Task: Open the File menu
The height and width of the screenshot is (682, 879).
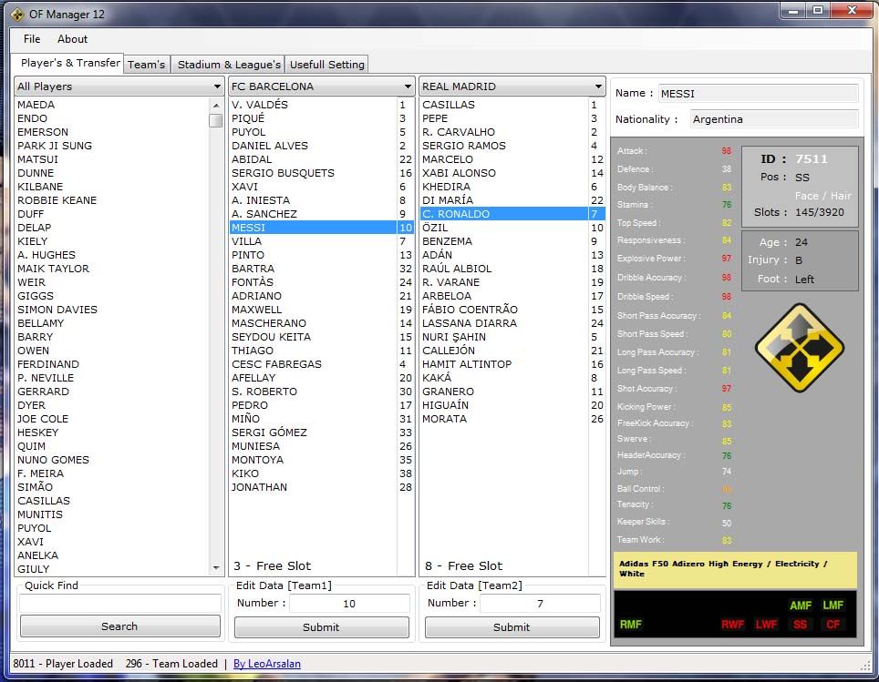Action: (x=32, y=39)
